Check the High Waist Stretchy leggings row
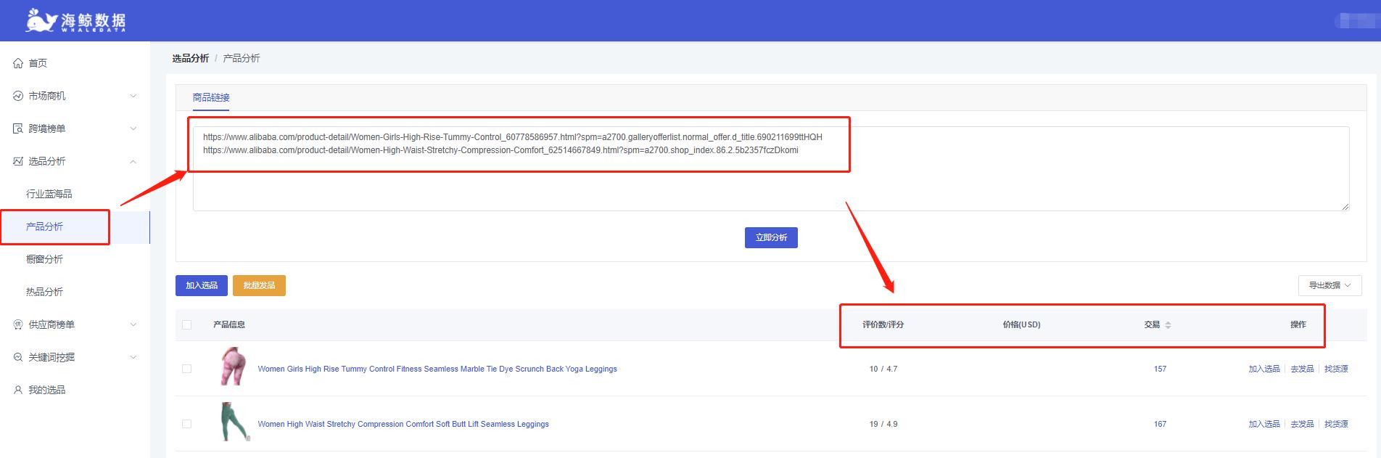The width and height of the screenshot is (1381, 458). [187, 424]
